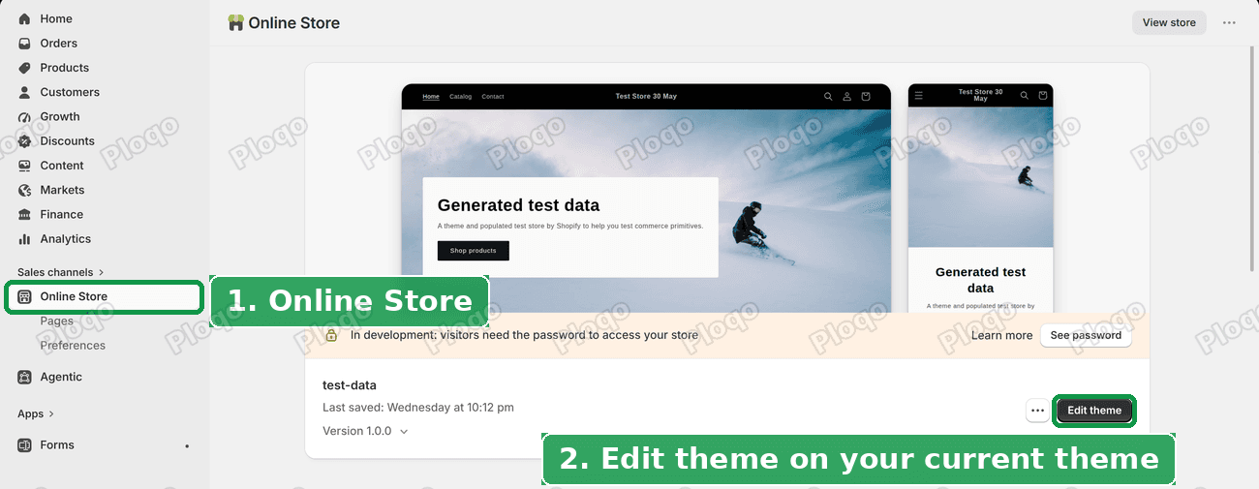Click cart icon in desktop theme preview

pyautogui.click(x=865, y=96)
